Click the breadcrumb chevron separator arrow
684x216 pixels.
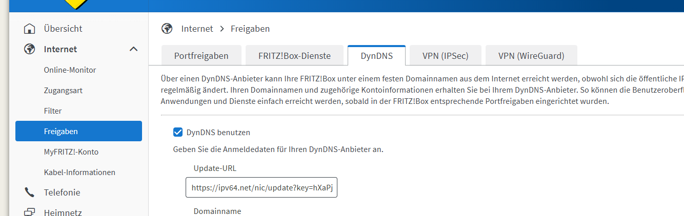pyautogui.click(x=222, y=29)
